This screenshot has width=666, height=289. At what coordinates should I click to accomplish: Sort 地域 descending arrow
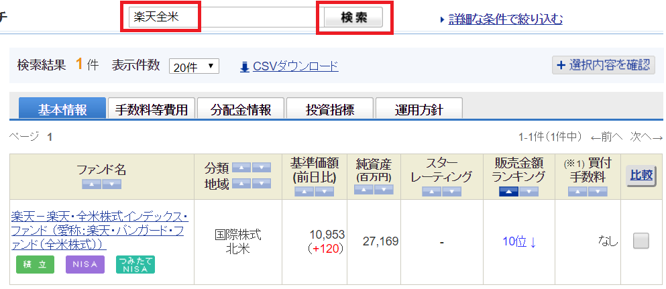click(x=261, y=183)
